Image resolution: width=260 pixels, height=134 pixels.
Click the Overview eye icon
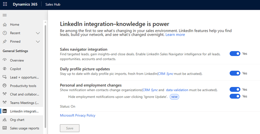coord(5,60)
